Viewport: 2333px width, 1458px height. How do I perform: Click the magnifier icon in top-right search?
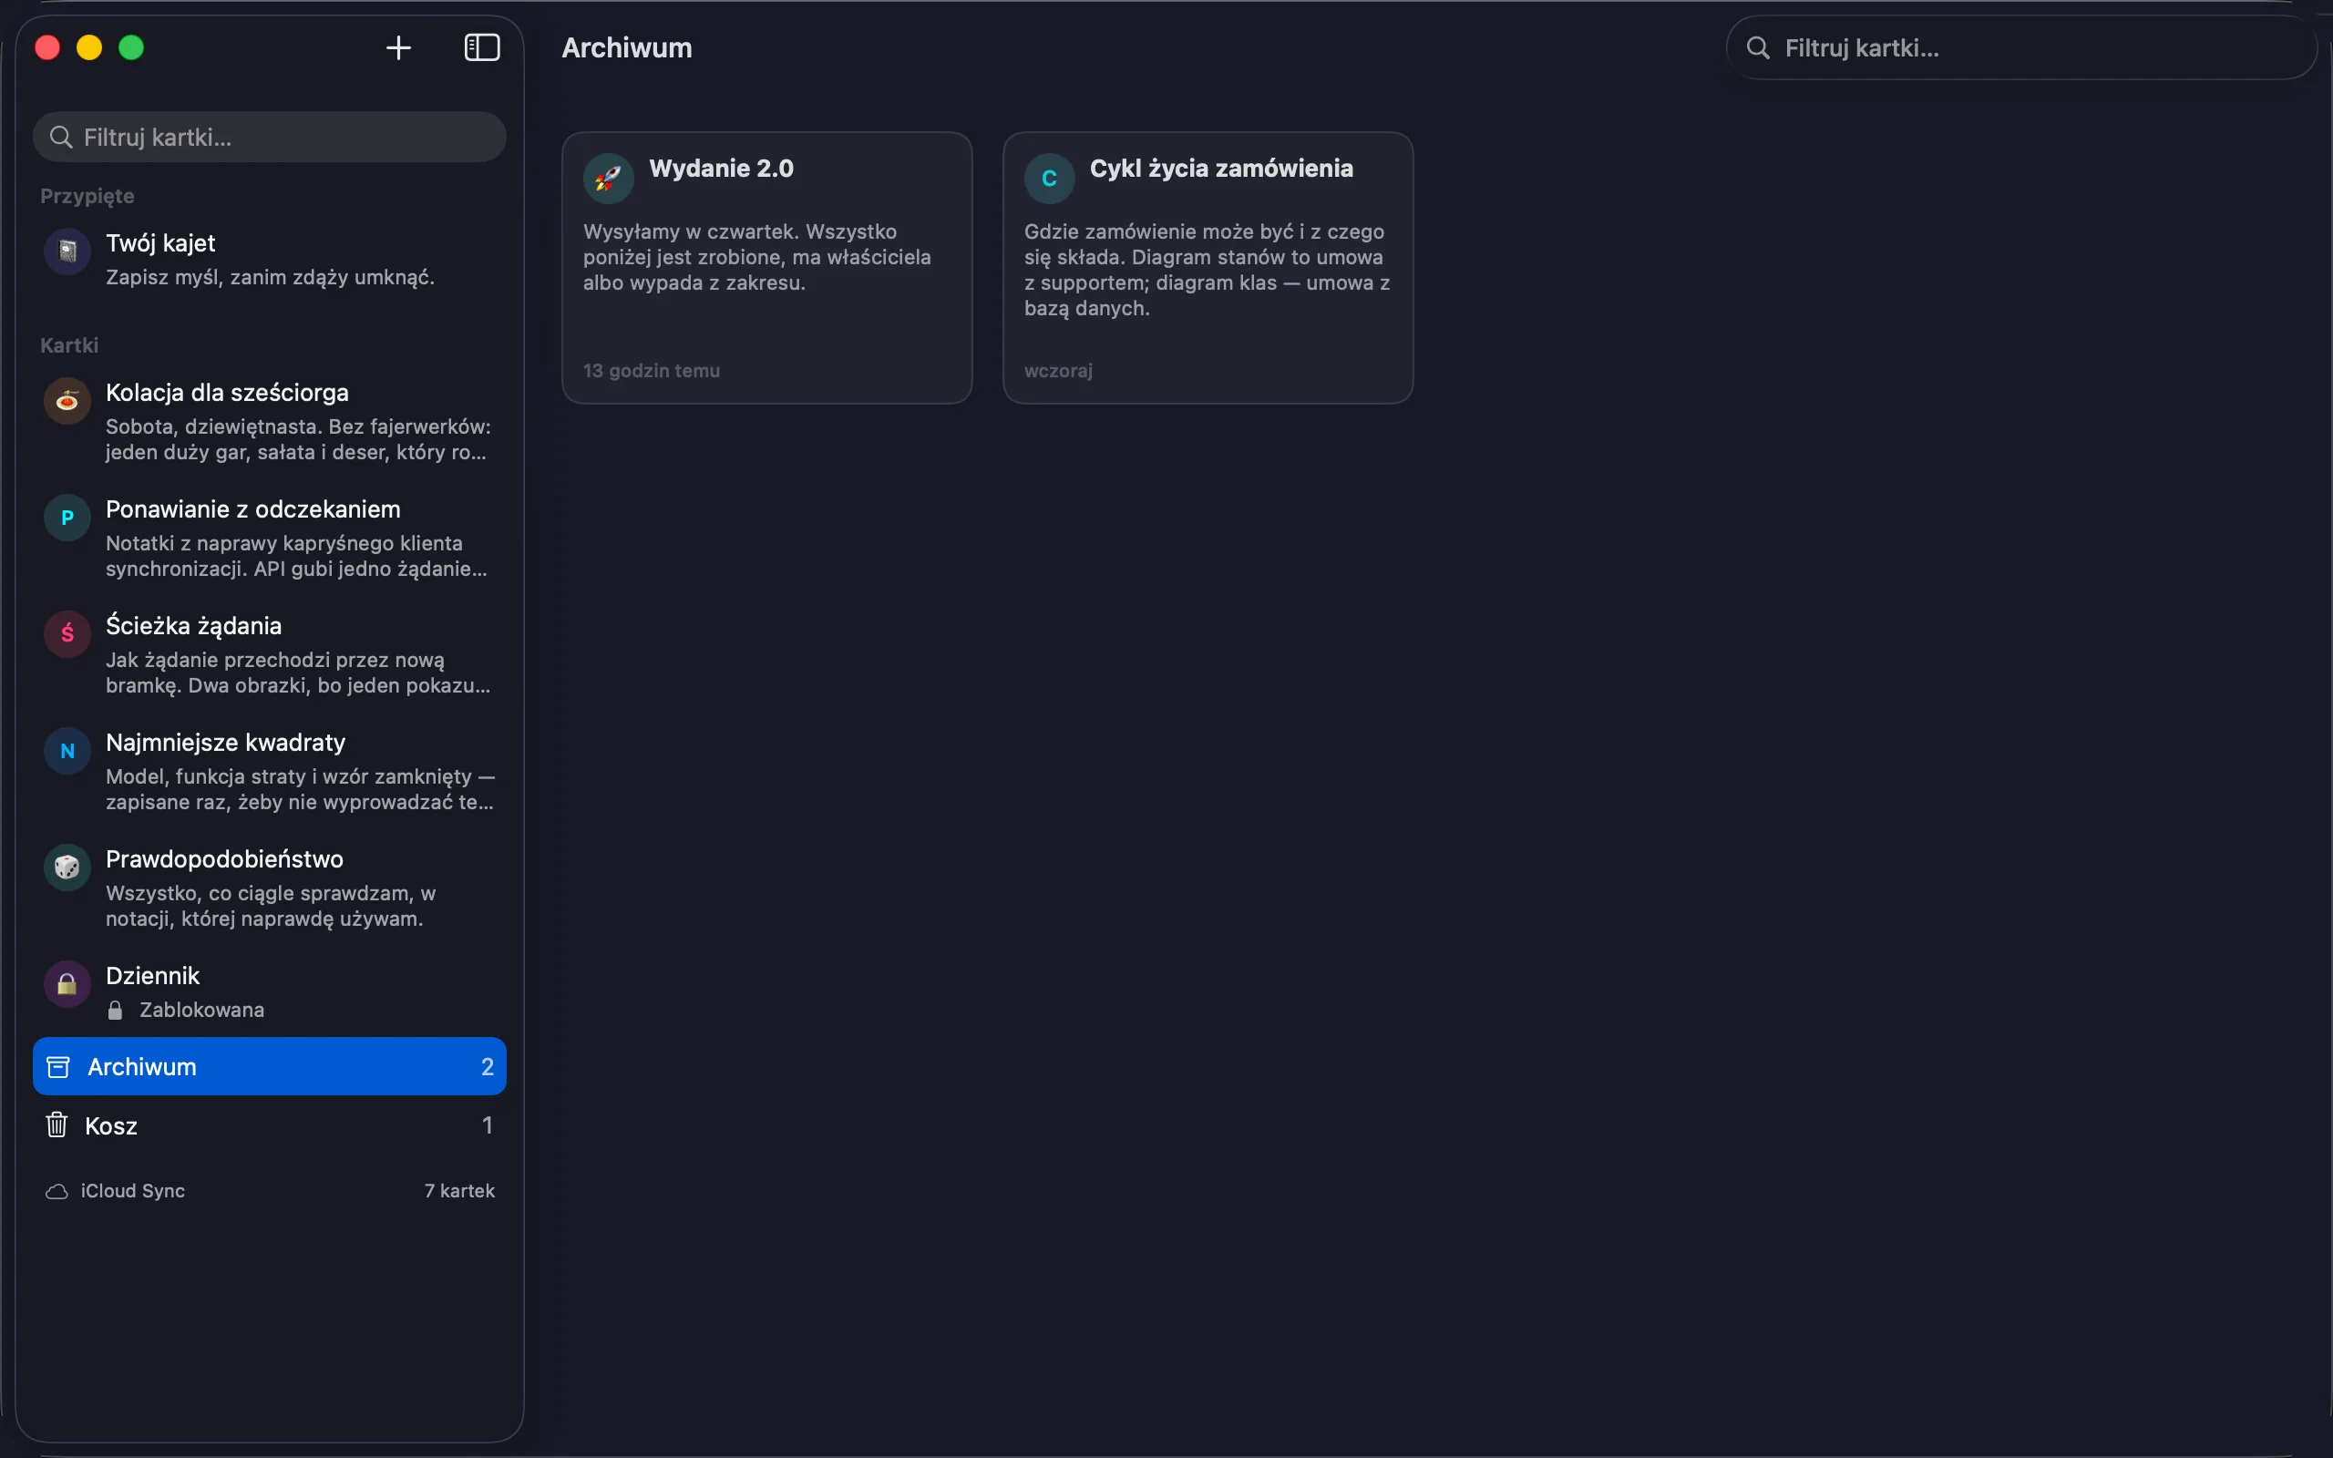point(1757,47)
